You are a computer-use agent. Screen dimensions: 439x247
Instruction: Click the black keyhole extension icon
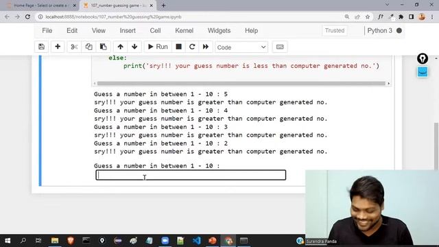coord(423,58)
